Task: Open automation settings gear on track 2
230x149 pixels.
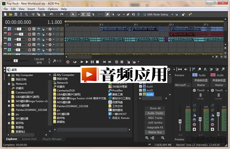Action: (x=50, y=34)
